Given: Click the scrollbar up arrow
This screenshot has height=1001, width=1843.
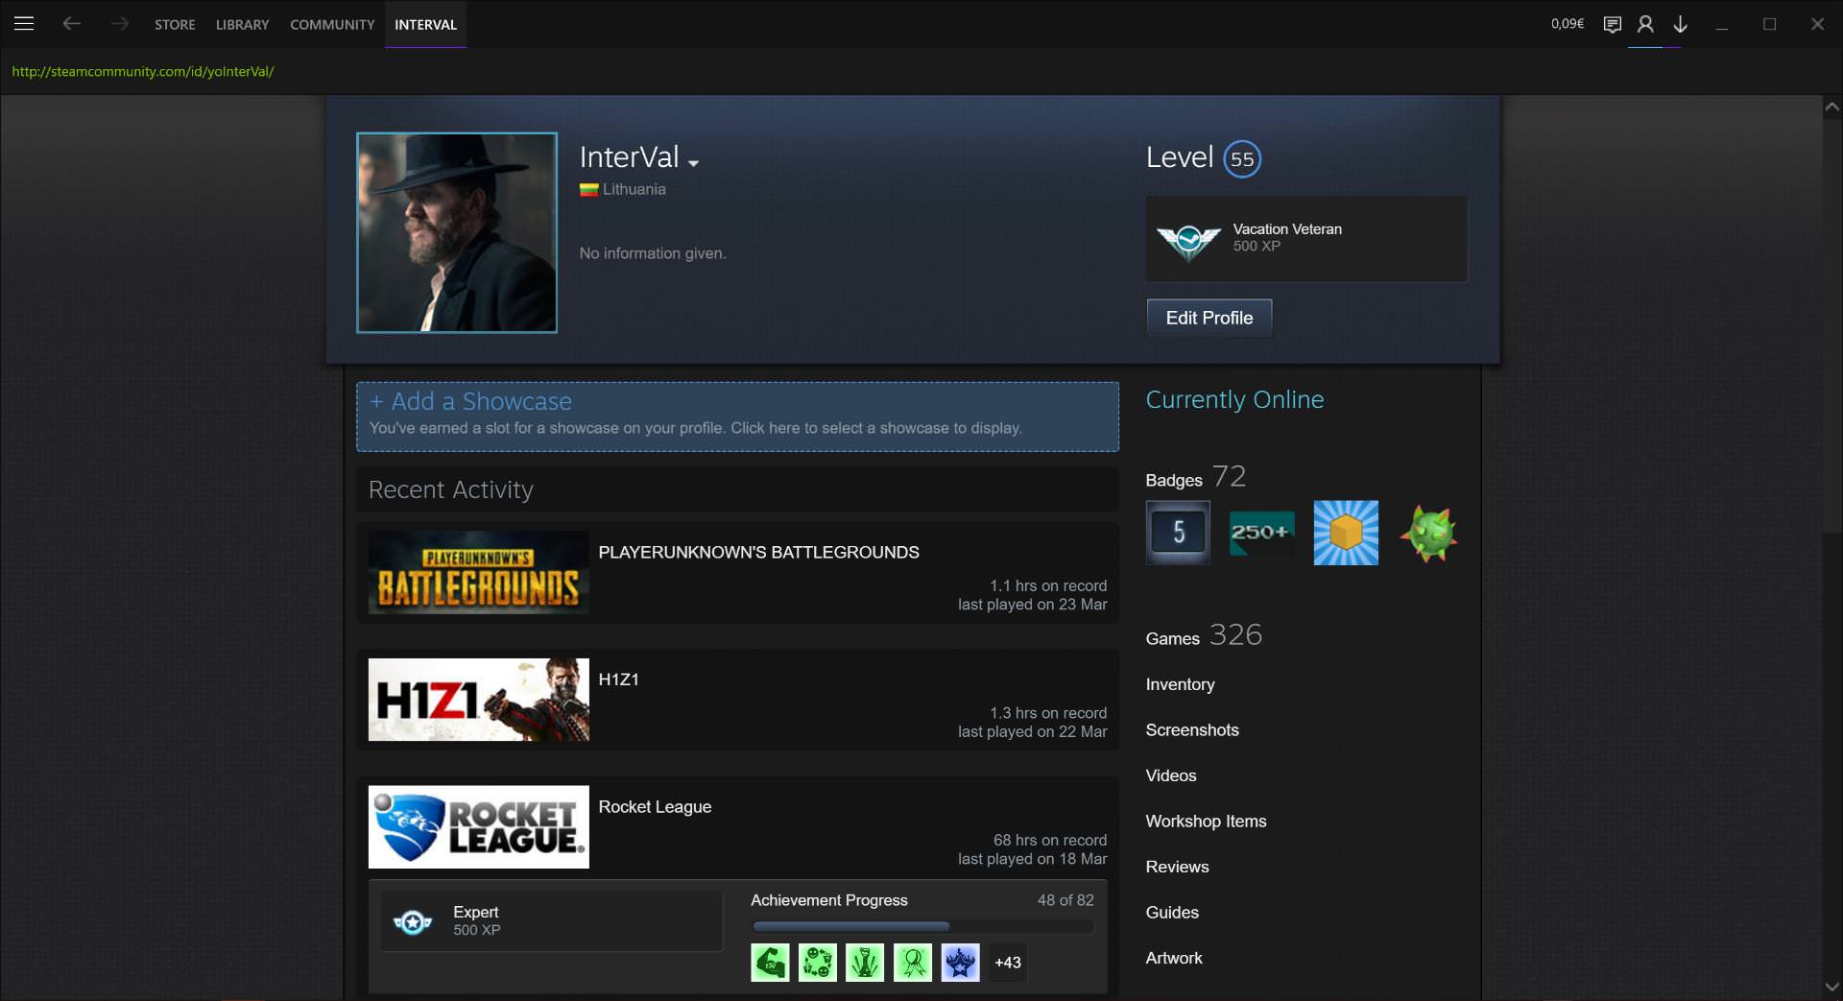Looking at the screenshot, I should [1831, 107].
